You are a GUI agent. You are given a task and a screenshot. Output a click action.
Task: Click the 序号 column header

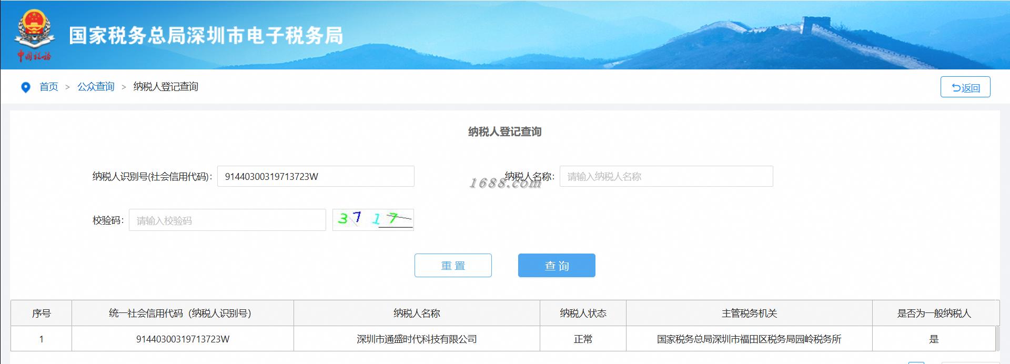pyautogui.click(x=41, y=314)
